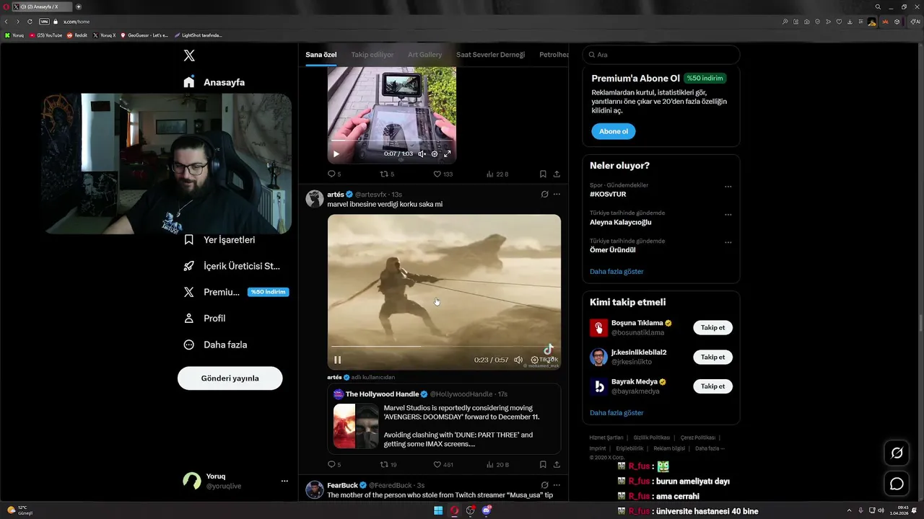This screenshot has height=519, width=924.
Task: Share the top drone video post
Action: 557,174
